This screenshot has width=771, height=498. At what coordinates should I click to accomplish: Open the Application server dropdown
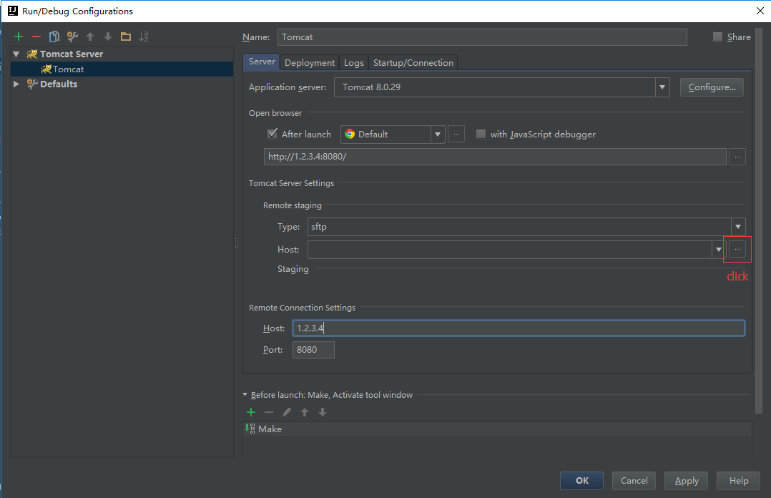point(662,87)
